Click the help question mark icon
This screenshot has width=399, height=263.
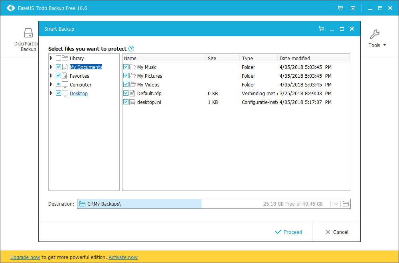[131, 49]
